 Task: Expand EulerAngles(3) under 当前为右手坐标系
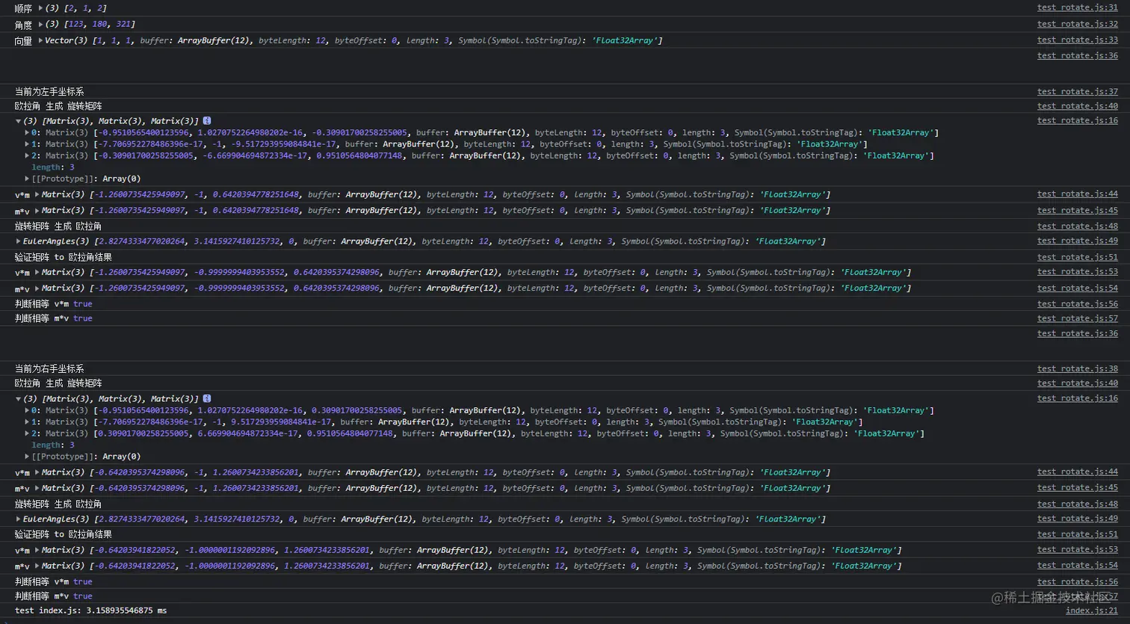click(19, 519)
